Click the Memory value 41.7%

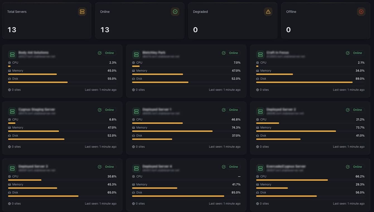click(236, 184)
